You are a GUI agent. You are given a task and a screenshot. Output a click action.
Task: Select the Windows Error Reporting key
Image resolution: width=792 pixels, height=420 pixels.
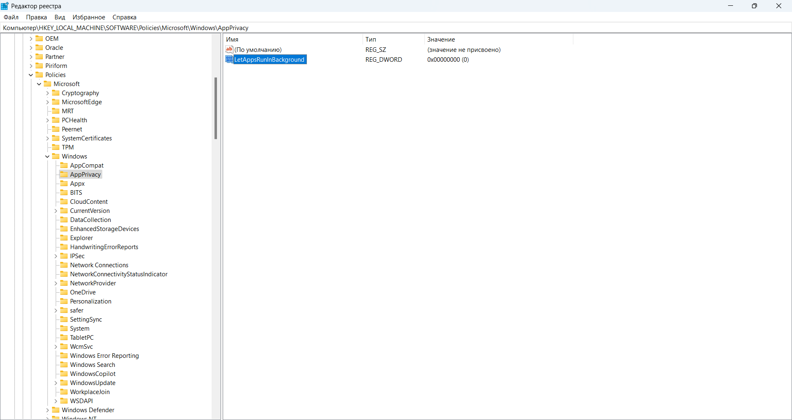(104, 356)
